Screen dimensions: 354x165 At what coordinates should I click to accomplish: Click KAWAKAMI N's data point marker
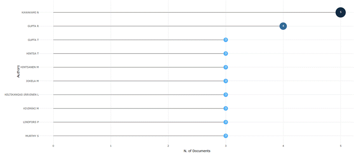click(340, 12)
